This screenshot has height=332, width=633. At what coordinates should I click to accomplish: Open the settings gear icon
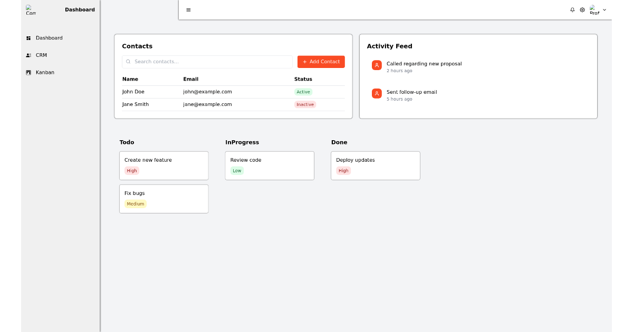pyautogui.click(x=582, y=9)
